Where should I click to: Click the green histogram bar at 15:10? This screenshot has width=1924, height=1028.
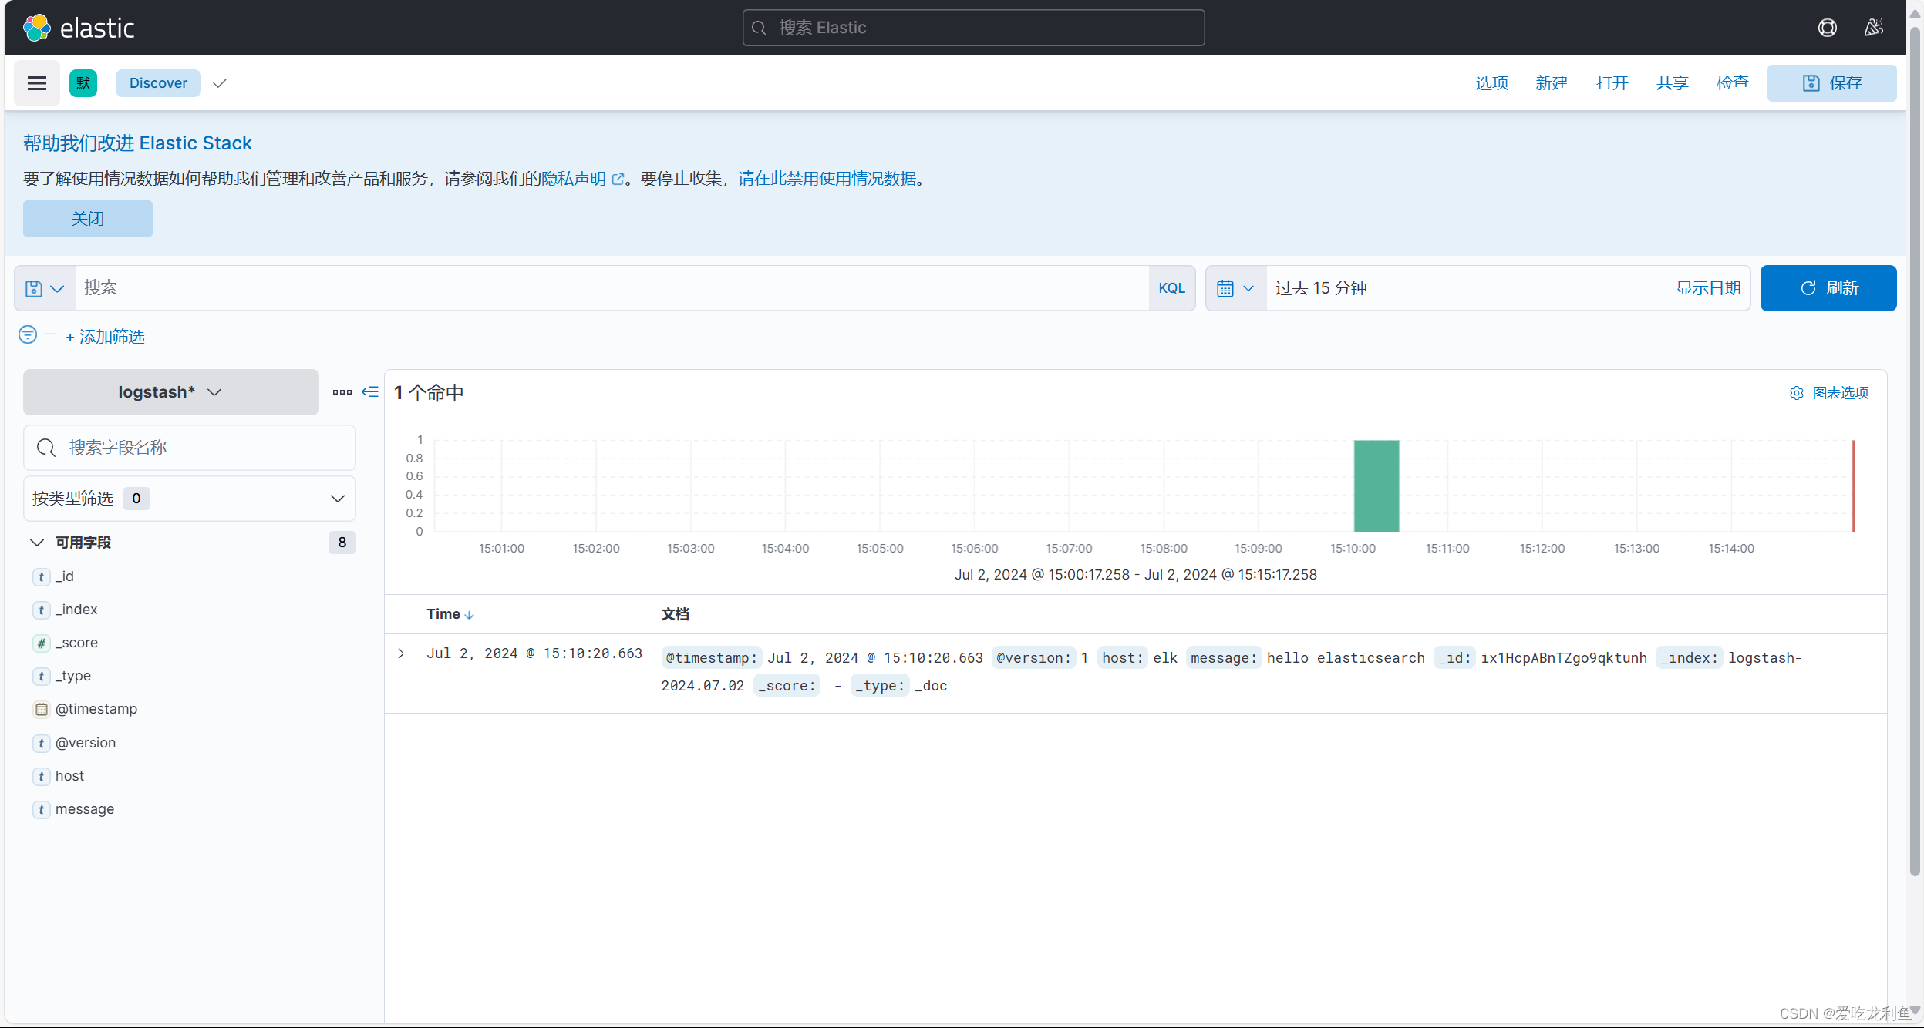pyautogui.click(x=1376, y=485)
